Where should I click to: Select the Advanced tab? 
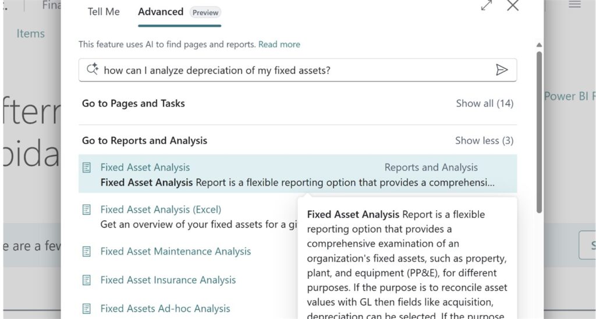[x=161, y=12]
